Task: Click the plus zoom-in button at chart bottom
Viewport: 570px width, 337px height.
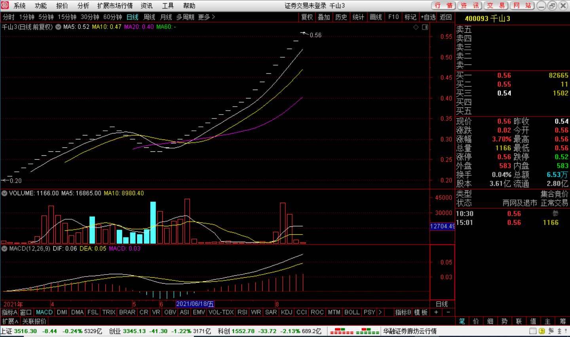Action: 436,312
